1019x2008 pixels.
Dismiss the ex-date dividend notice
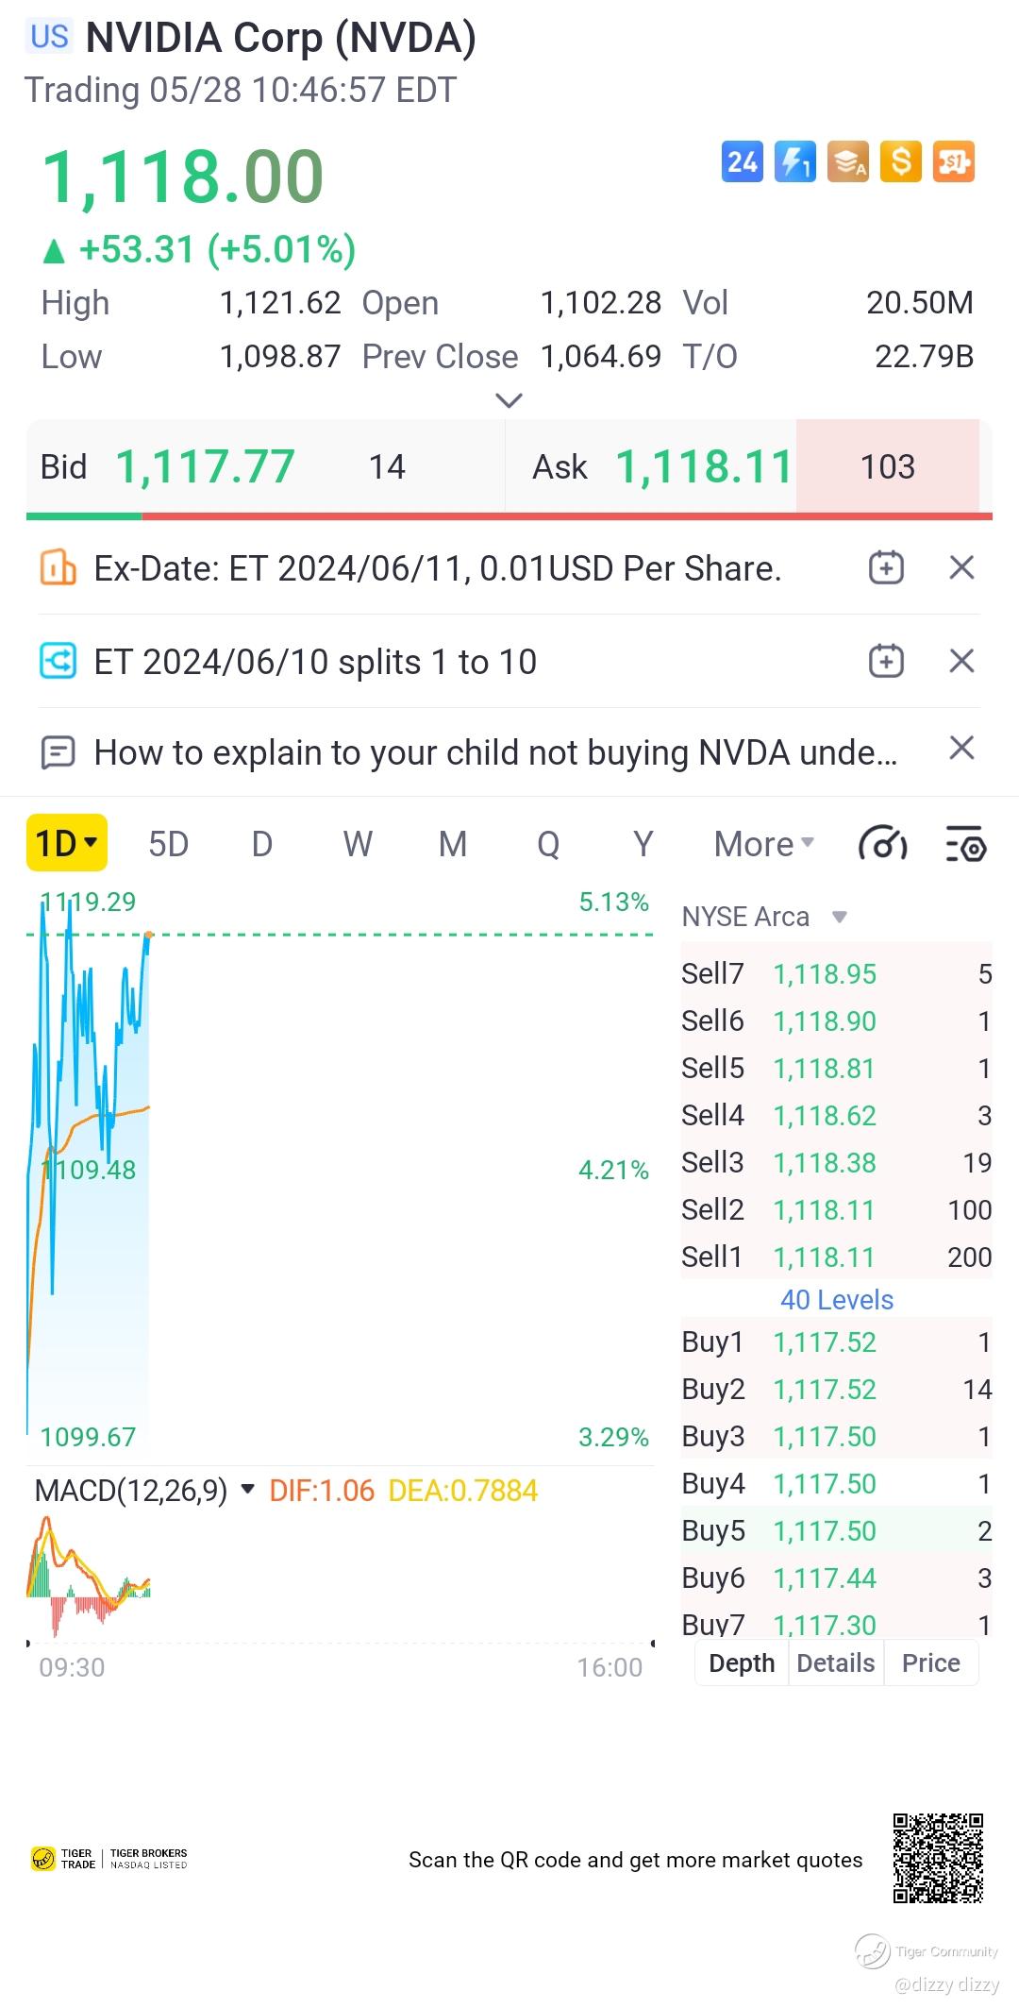[961, 568]
